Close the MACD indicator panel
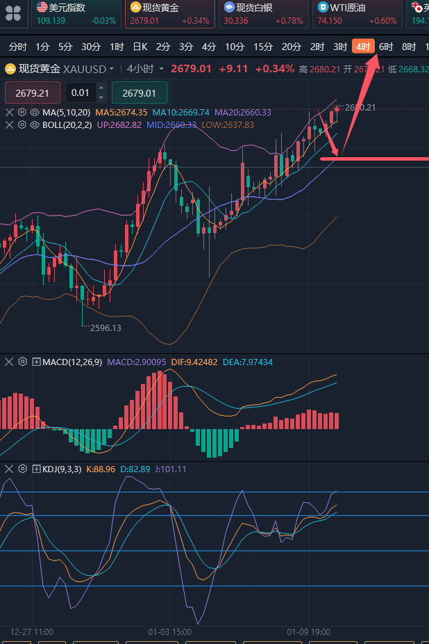The height and width of the screenshot is (644, 429). point(9,362)
